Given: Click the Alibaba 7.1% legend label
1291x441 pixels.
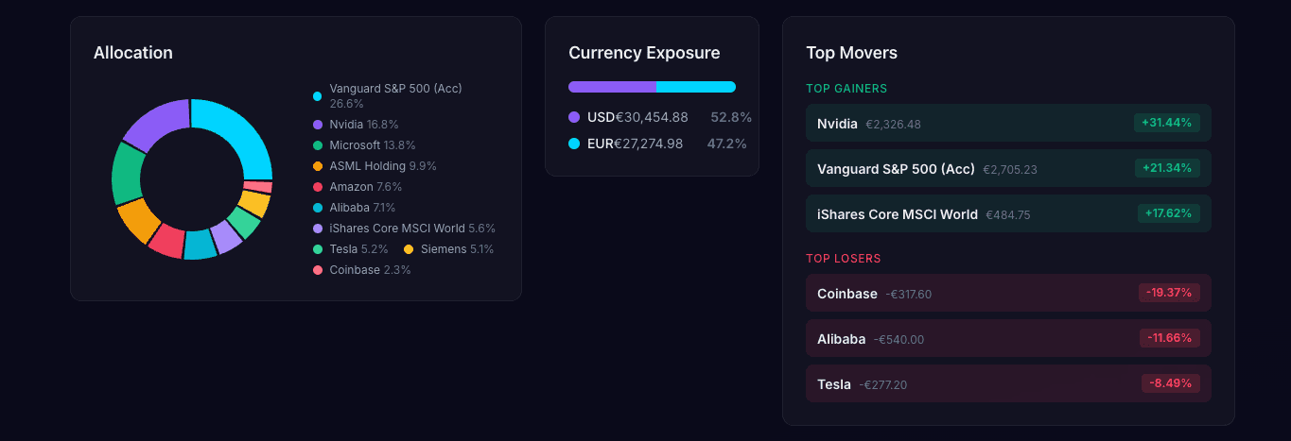Looking at the screenshot, I should [362, 208].
